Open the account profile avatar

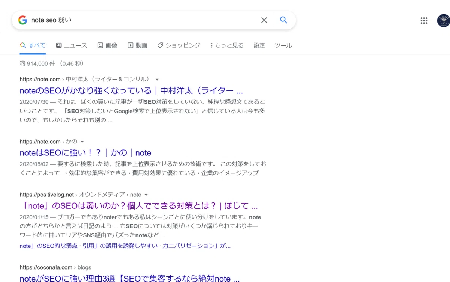point(444,21)
